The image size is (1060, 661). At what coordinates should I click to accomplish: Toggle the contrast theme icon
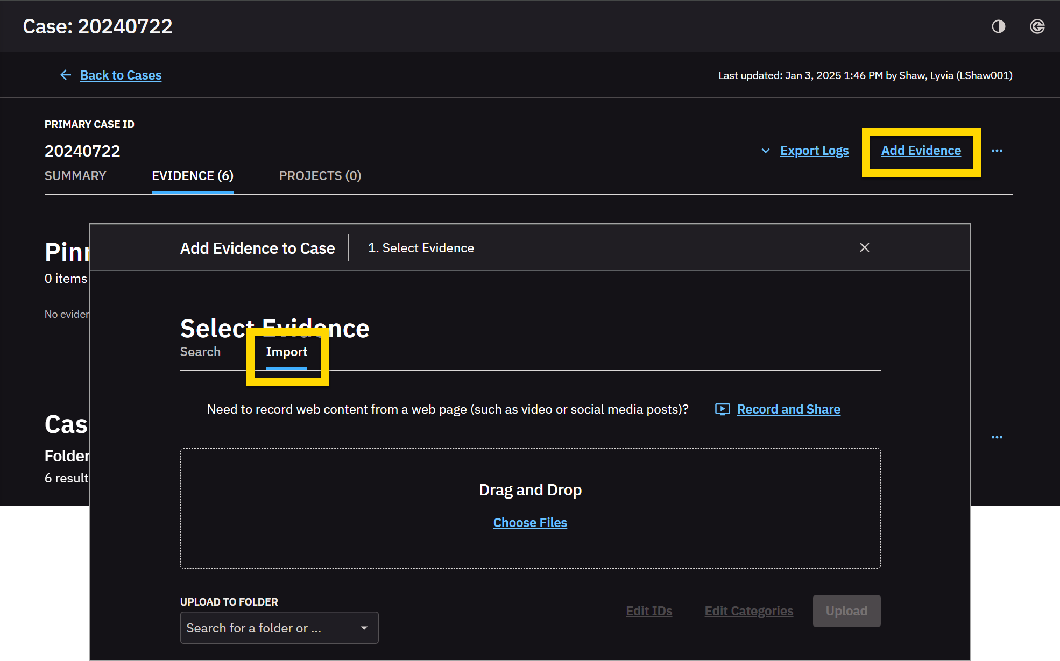998,26
